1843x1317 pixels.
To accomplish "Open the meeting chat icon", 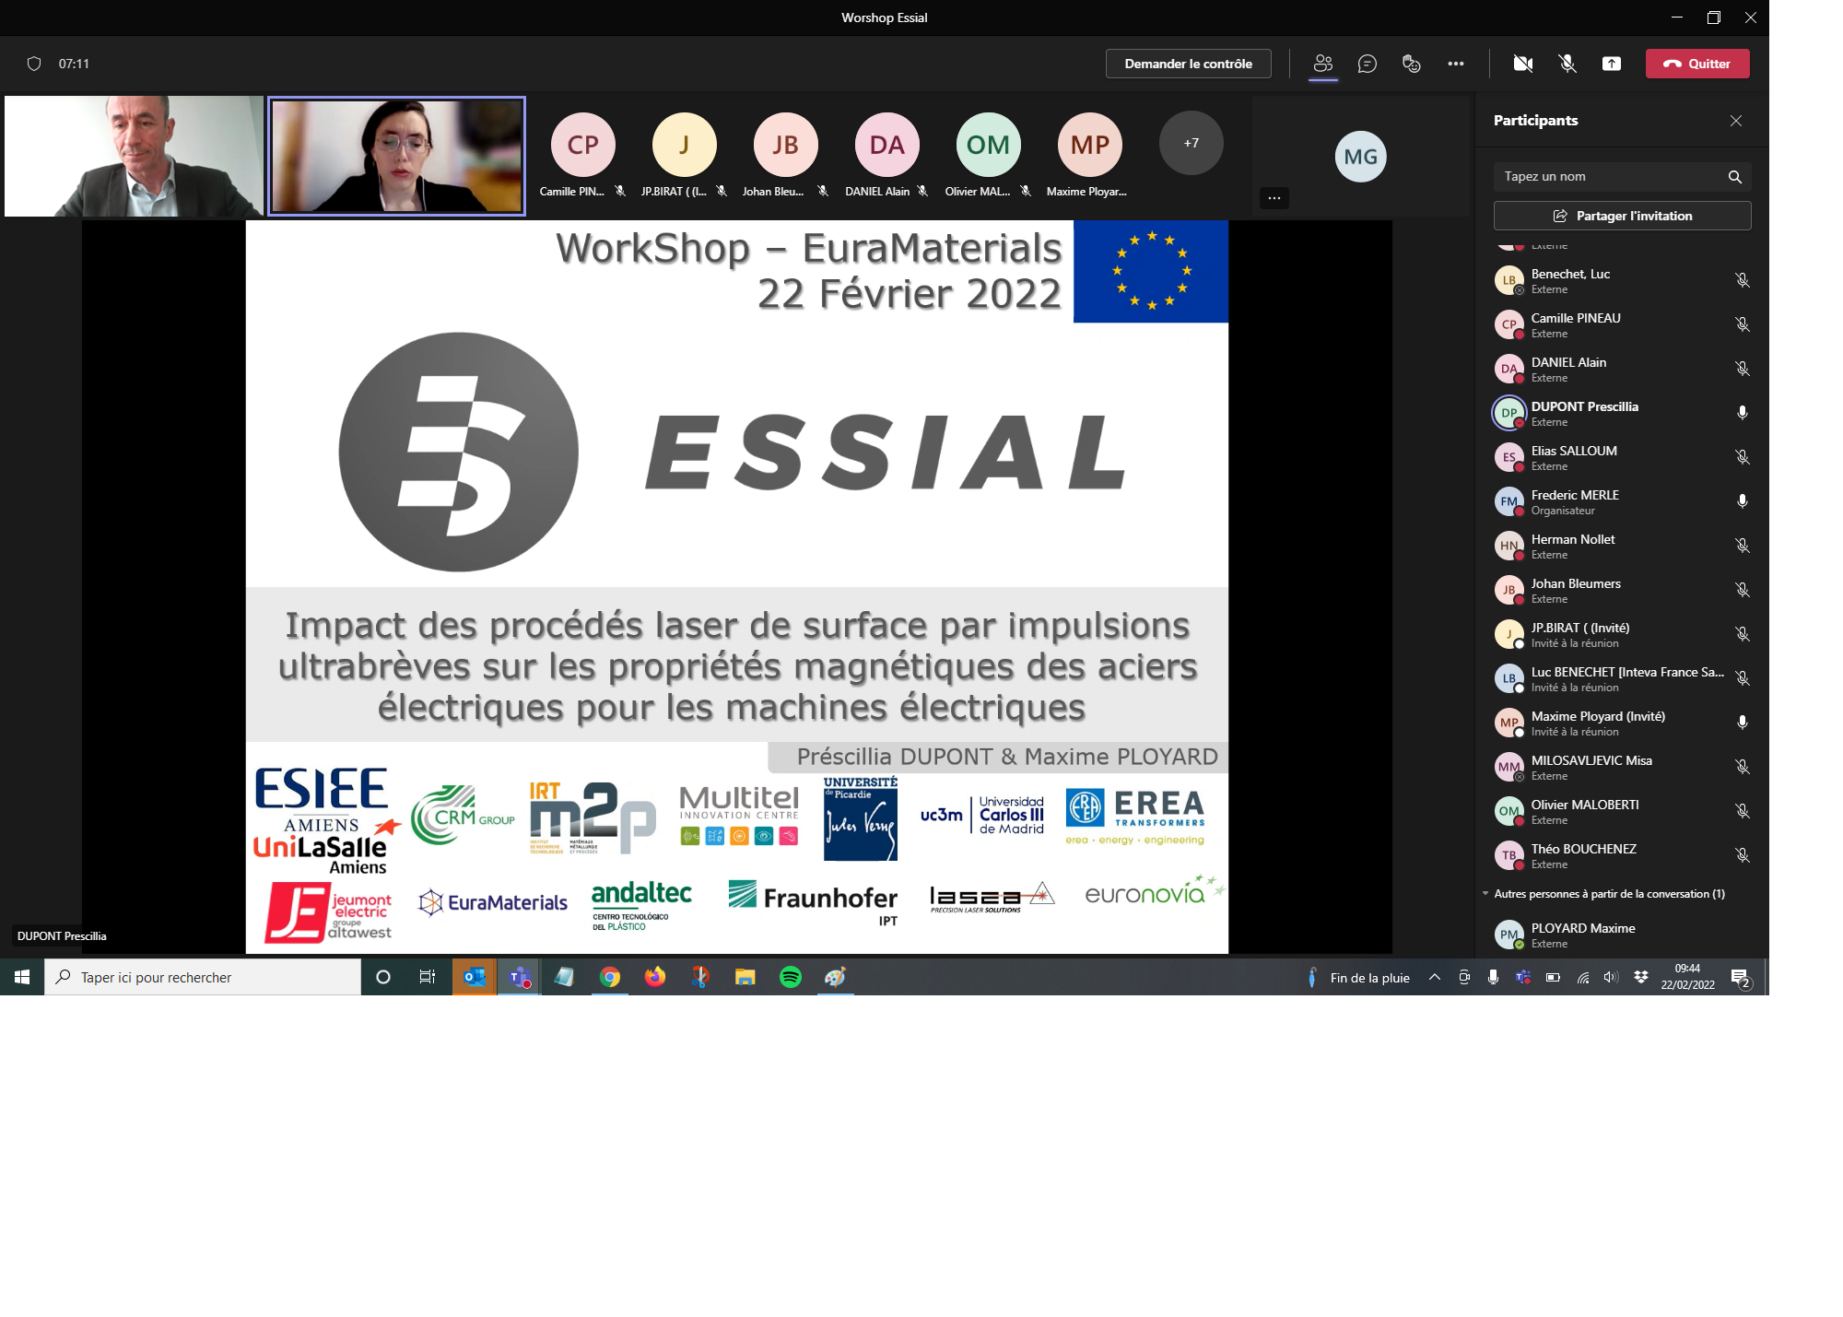I will pyautogui.click(x=1368, y=64).
